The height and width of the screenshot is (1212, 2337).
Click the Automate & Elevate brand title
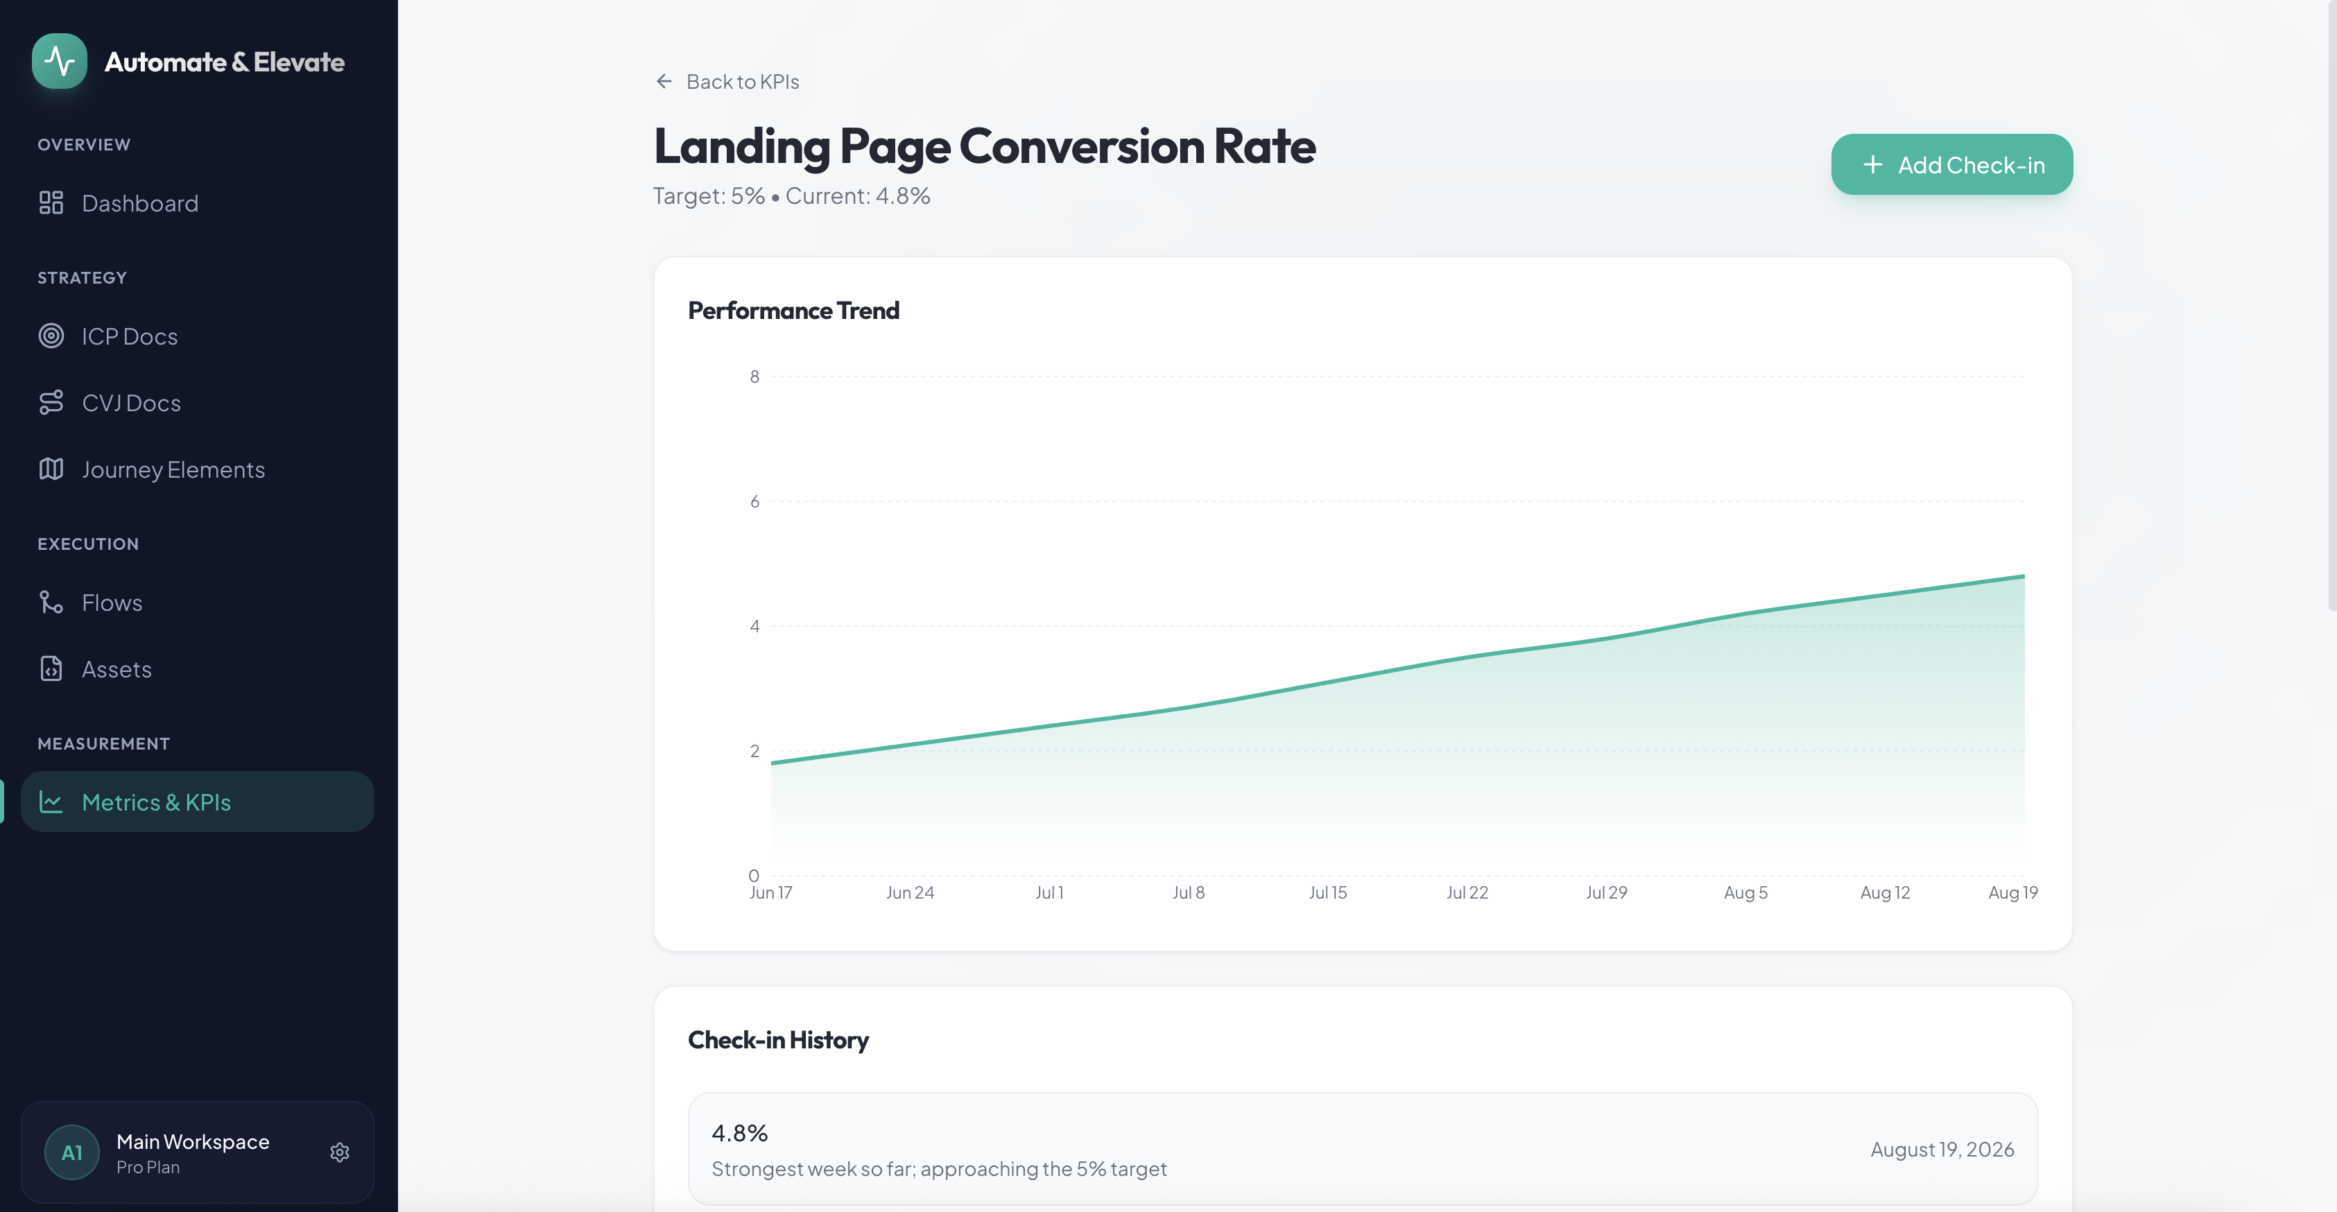click(224, 62)
